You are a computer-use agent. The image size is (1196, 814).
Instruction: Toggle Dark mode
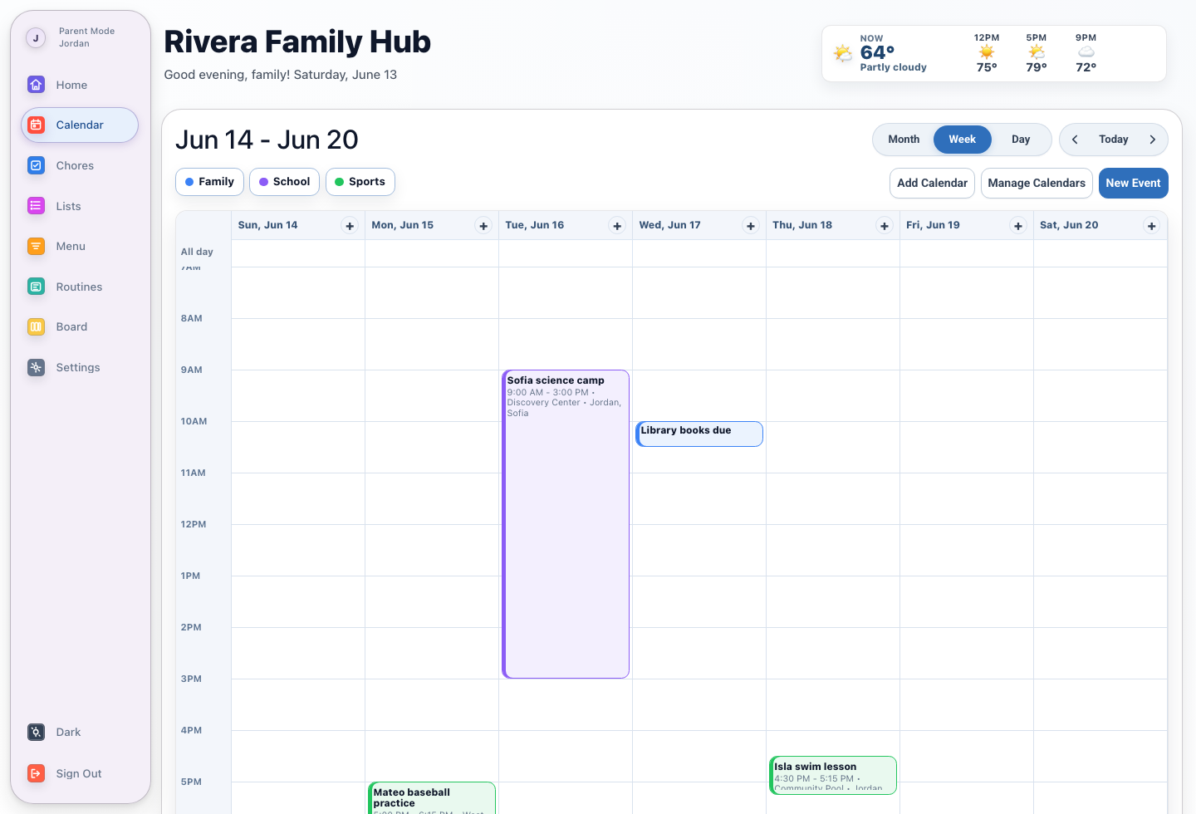click(x=80, y=732)
